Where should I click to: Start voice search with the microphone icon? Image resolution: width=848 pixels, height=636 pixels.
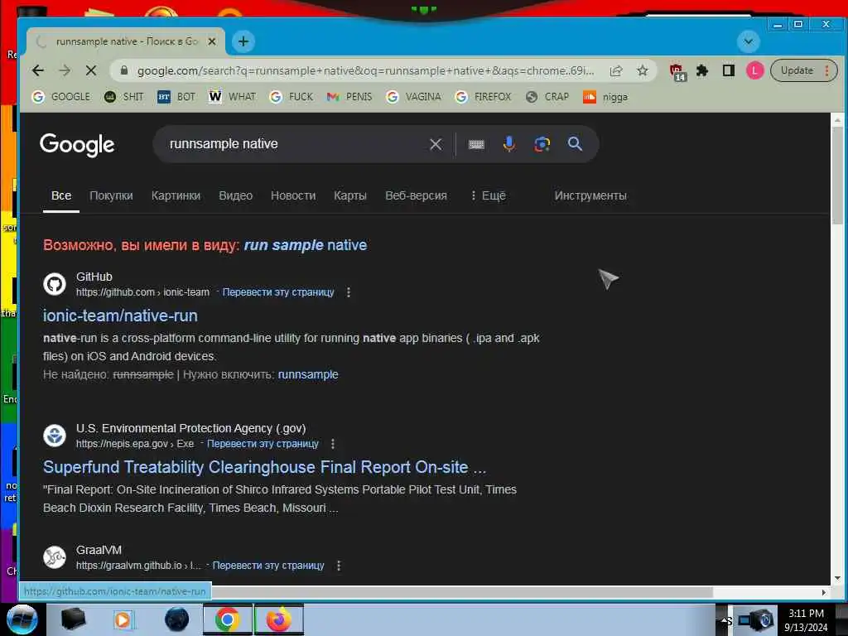[509, 144]
